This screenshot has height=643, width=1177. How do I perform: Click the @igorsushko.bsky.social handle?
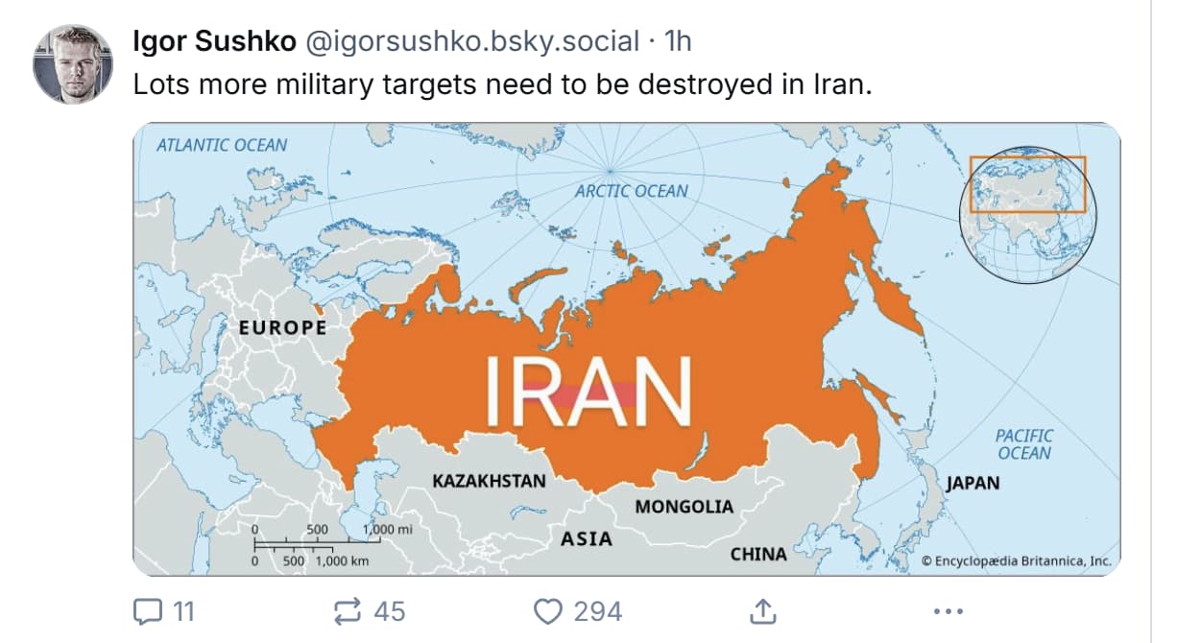pyautogui.click(x=470, y=41)
